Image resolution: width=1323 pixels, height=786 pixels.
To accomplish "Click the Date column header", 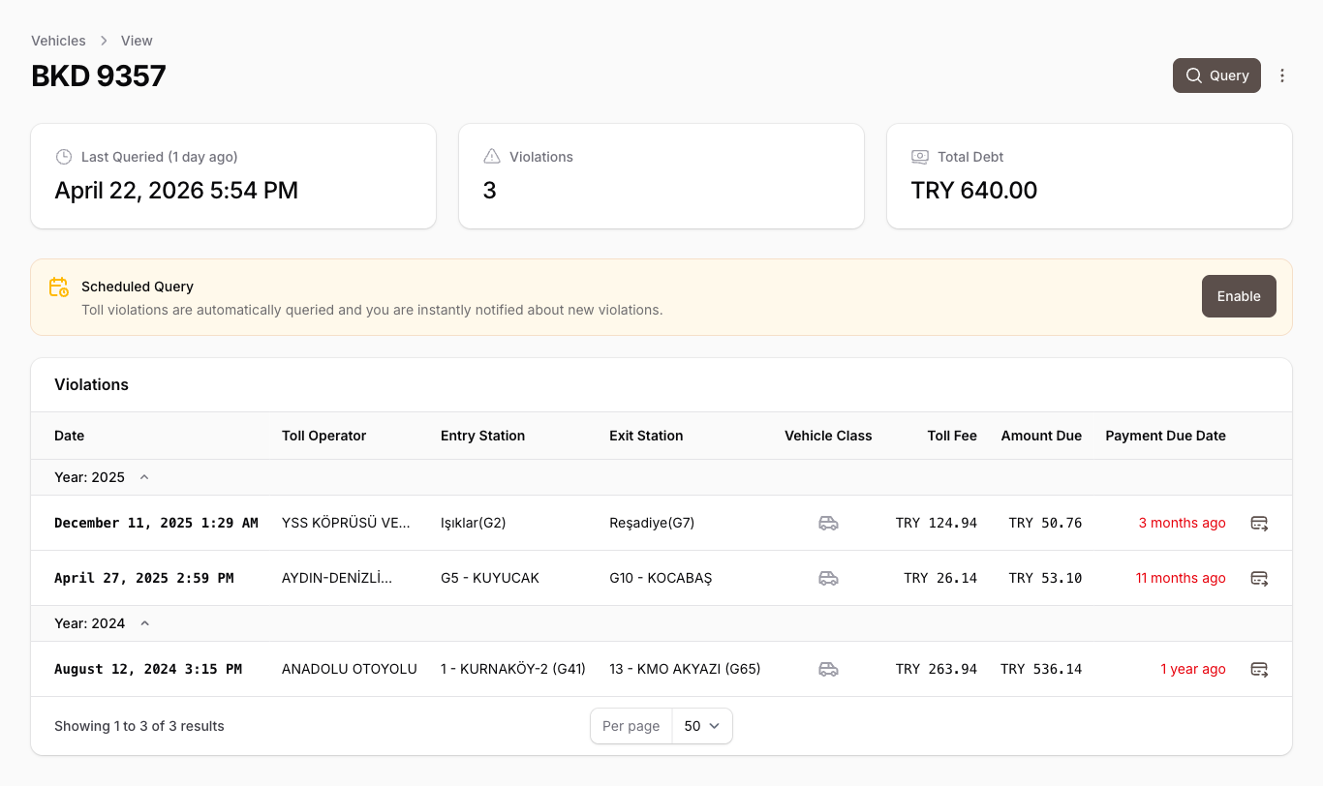I will [x=70, y=436].
